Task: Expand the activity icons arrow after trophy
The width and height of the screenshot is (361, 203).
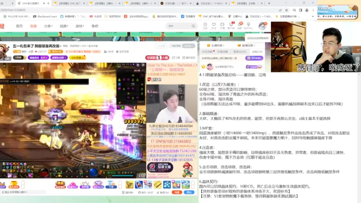Action: pyautogui.click(x=23, y=185)
